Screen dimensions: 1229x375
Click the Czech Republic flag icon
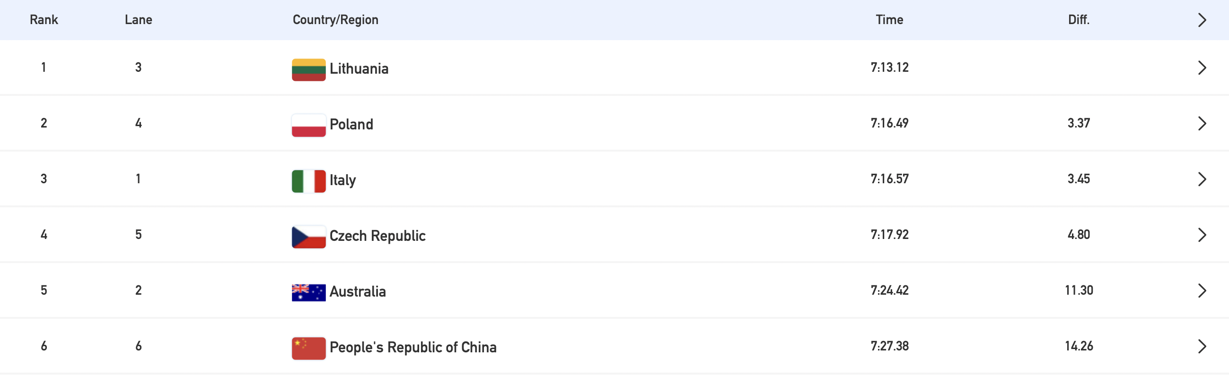pyautogui.click(x=309, y=237)
